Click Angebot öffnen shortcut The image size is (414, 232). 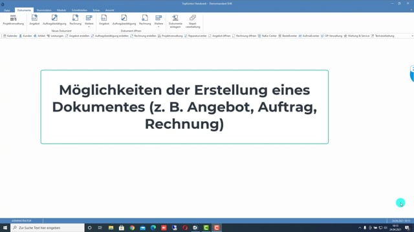(x=219, y=36)
